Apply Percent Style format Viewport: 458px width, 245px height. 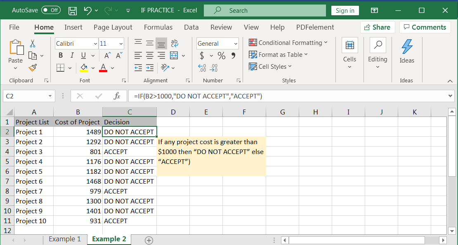pyautogui.click(x=222, y=56)
